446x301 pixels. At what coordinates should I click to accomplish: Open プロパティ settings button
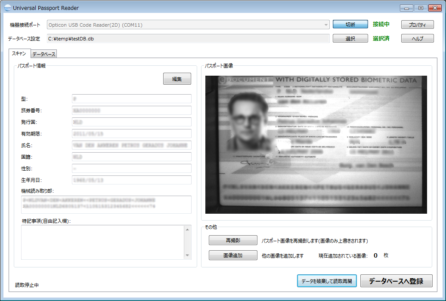(x=417, y=25)
